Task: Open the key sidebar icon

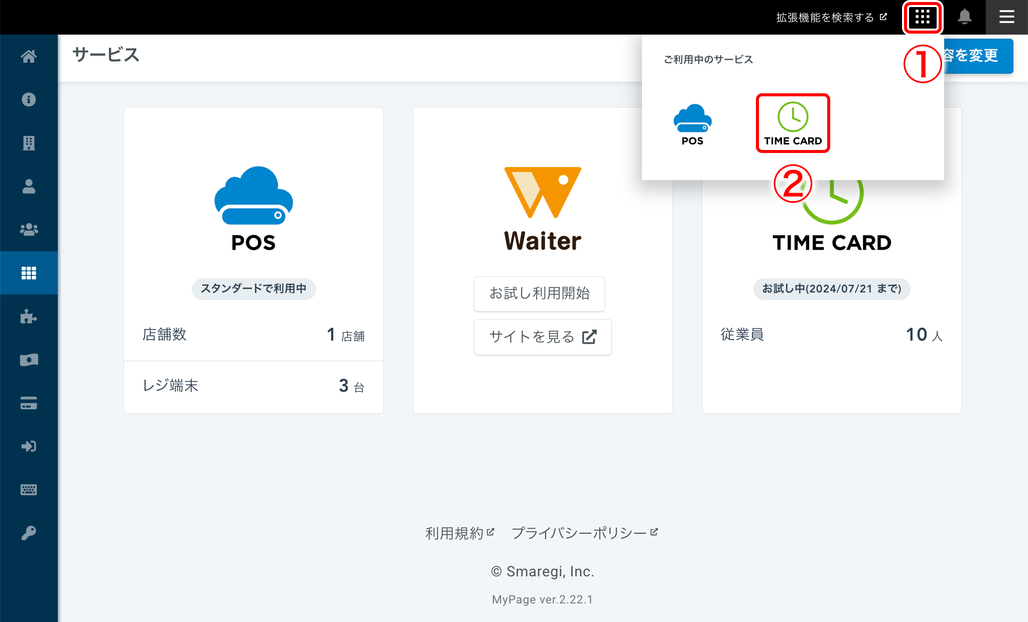Action: (29, 533)
